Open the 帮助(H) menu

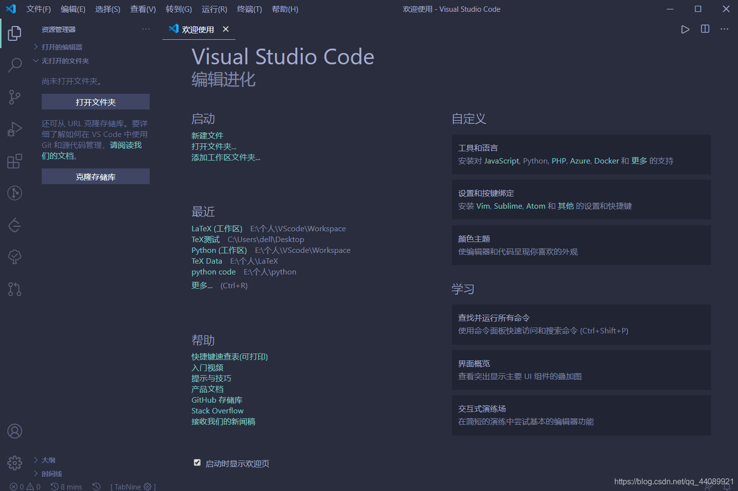click(285, 9)
